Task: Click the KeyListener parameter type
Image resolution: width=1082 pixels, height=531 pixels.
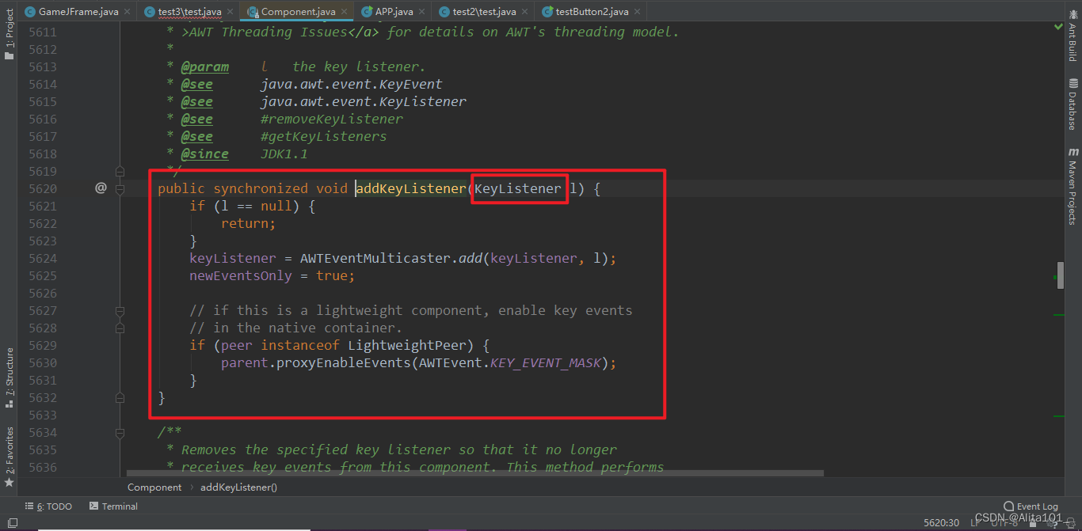Action: (518, 188)
